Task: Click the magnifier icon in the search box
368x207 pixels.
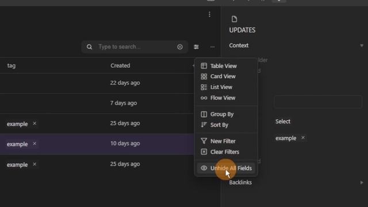Action: [89, 47]
